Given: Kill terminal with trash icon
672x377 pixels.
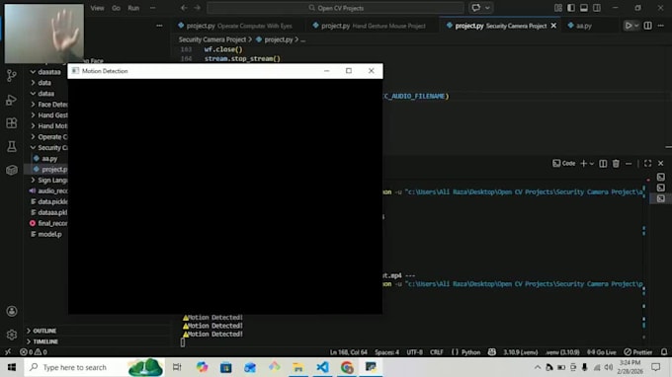Looking at the screenshot, I should click(616, 164).
